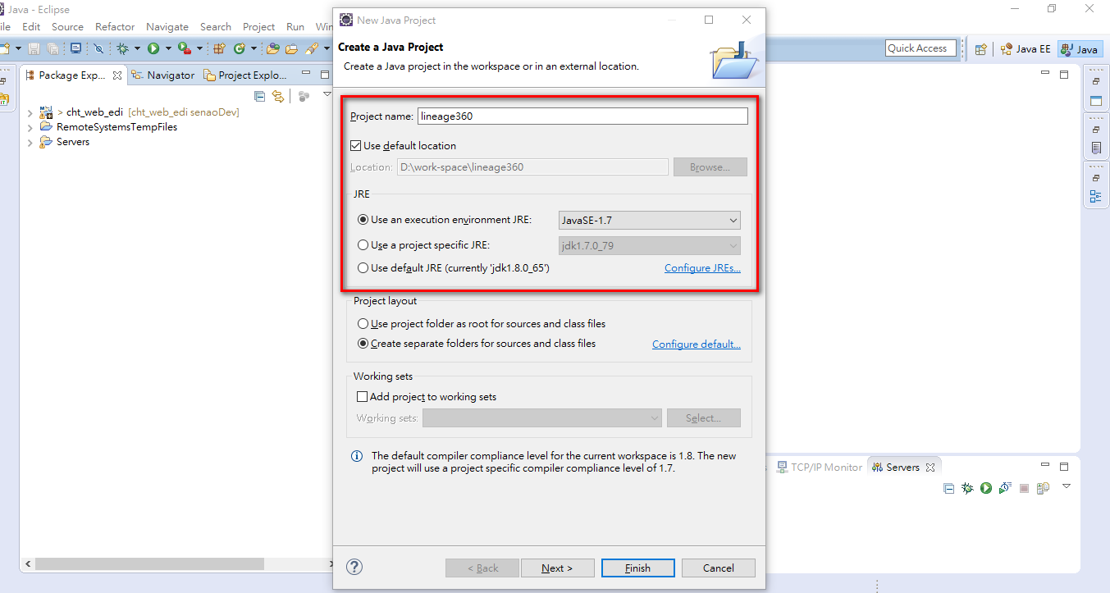Expand the Servers project node
Viewport: 1110px width, 593px height.
click(x=30, y=142)
